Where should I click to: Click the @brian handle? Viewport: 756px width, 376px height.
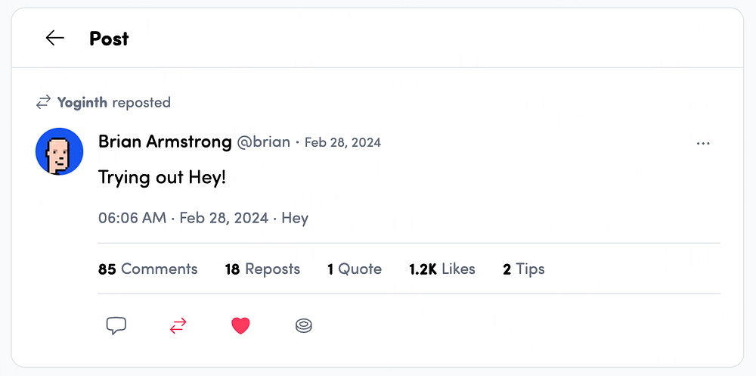click(264, 142)
